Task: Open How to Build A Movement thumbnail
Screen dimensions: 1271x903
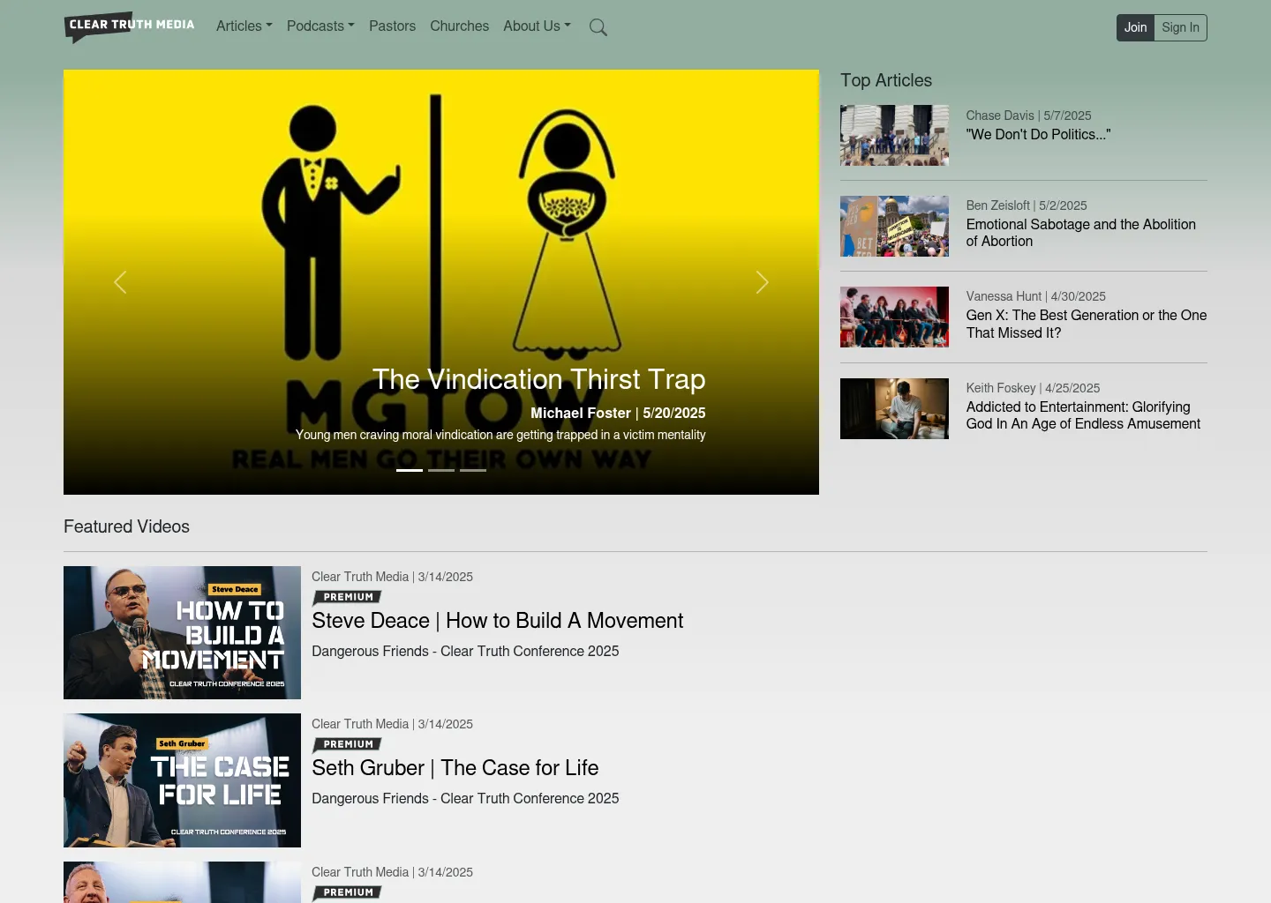Action: [182, 632]
